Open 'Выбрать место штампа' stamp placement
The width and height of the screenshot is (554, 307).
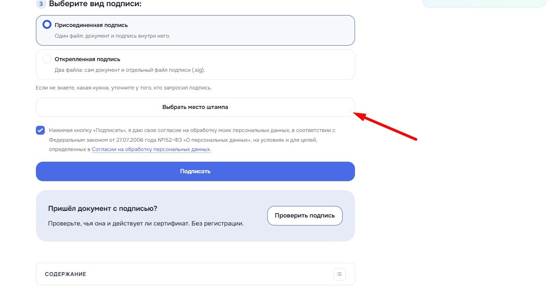click(x=195, y=107)
